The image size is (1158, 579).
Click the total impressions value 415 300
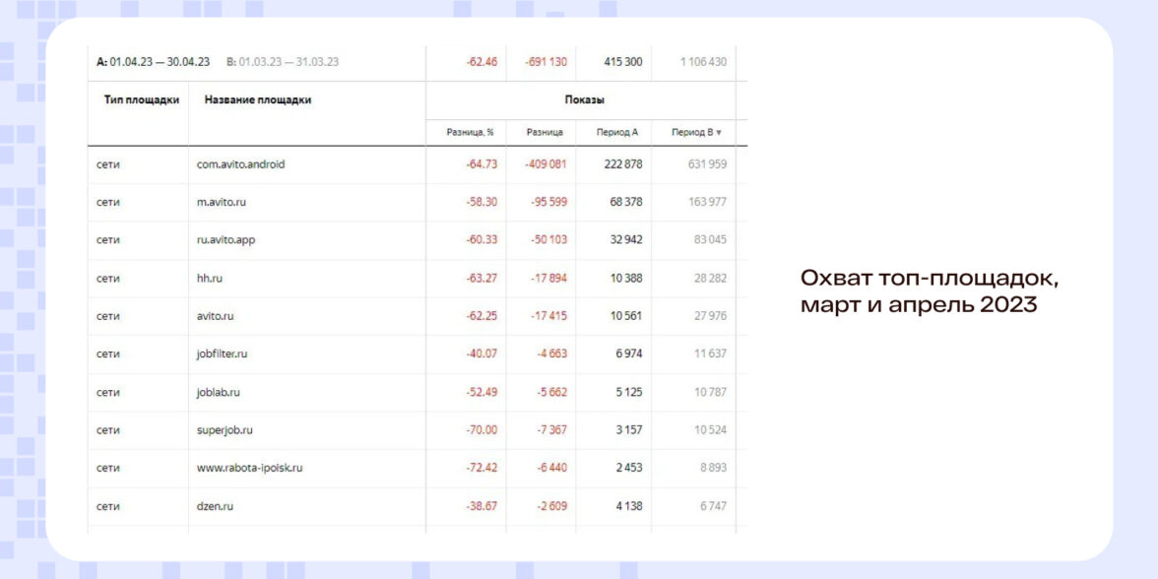pyautogui.click(x=622, y=62)
